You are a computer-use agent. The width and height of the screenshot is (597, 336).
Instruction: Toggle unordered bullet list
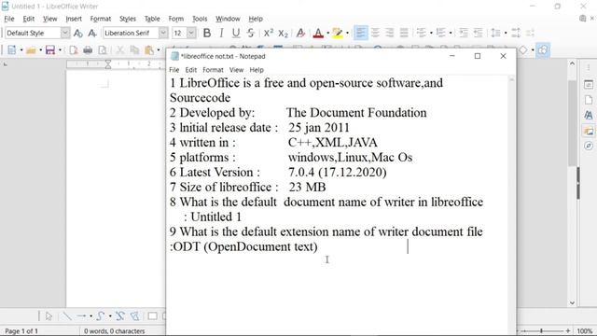click(x=421, y=34)
